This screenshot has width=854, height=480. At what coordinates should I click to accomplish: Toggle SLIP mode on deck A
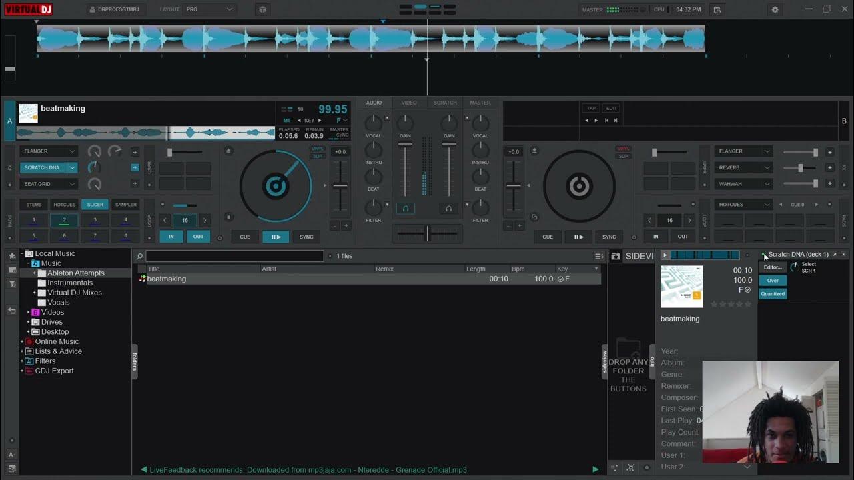(x=318, y=156)
